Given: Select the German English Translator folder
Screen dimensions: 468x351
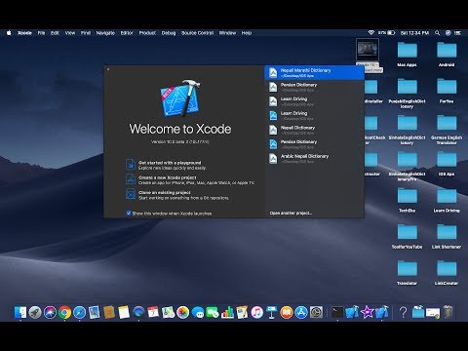Looking at the screenshot, I should click(447, 130).
